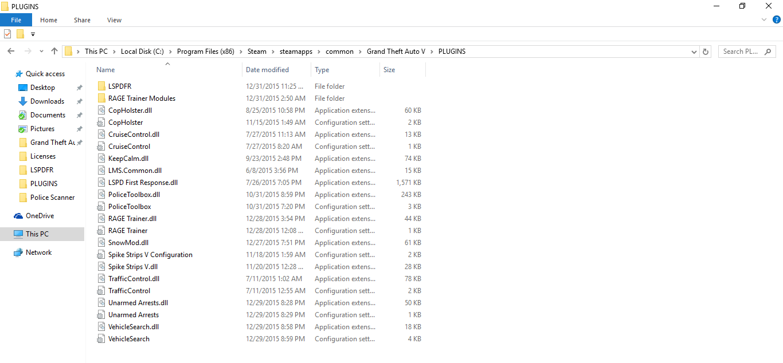Select the TrafficControl.dll file icon

(101, 279)
